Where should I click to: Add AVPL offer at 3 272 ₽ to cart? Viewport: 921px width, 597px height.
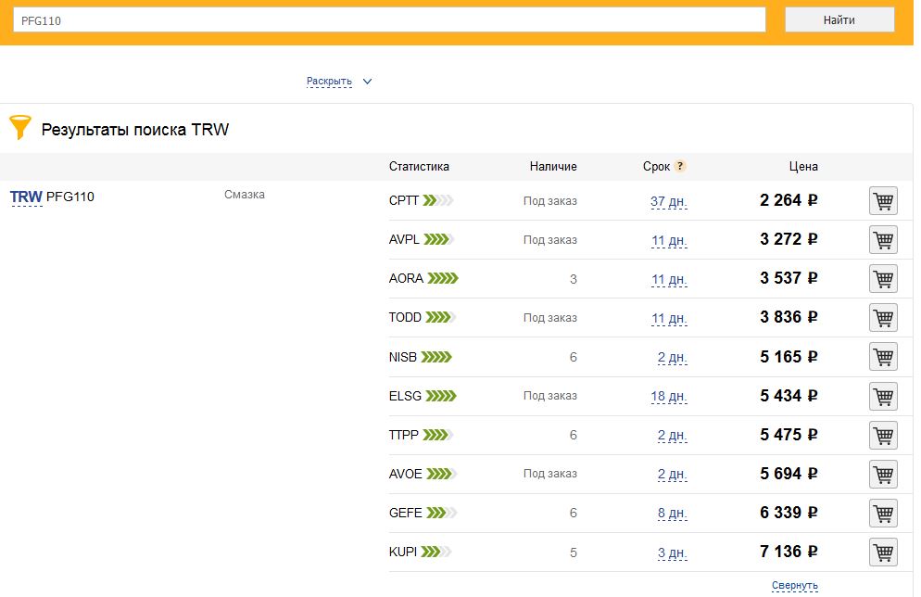pyautogui.click(x=883, y=240)
